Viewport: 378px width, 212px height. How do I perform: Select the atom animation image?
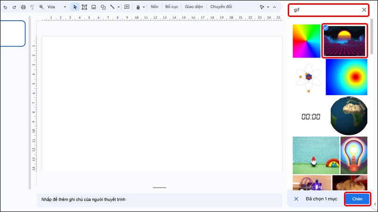(x=309, y=77)
